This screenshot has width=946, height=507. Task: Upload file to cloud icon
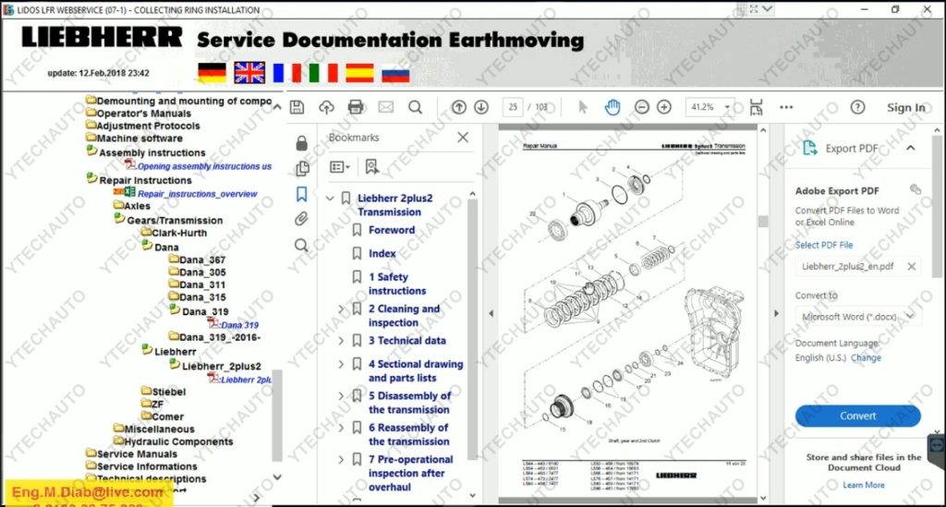326,107
